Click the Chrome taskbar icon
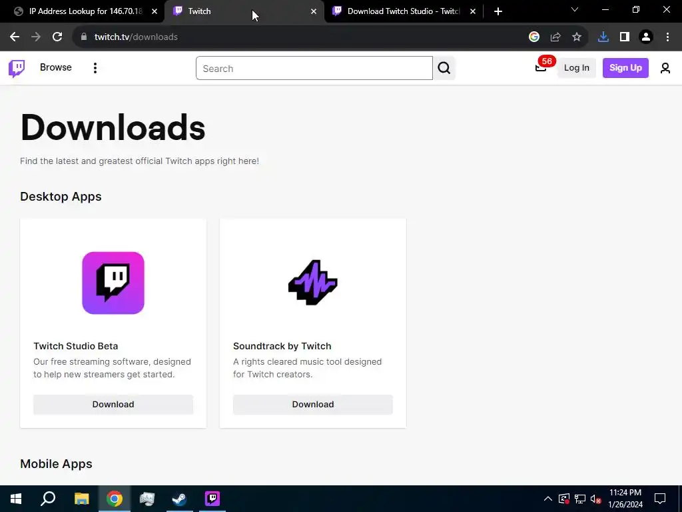 115,499
